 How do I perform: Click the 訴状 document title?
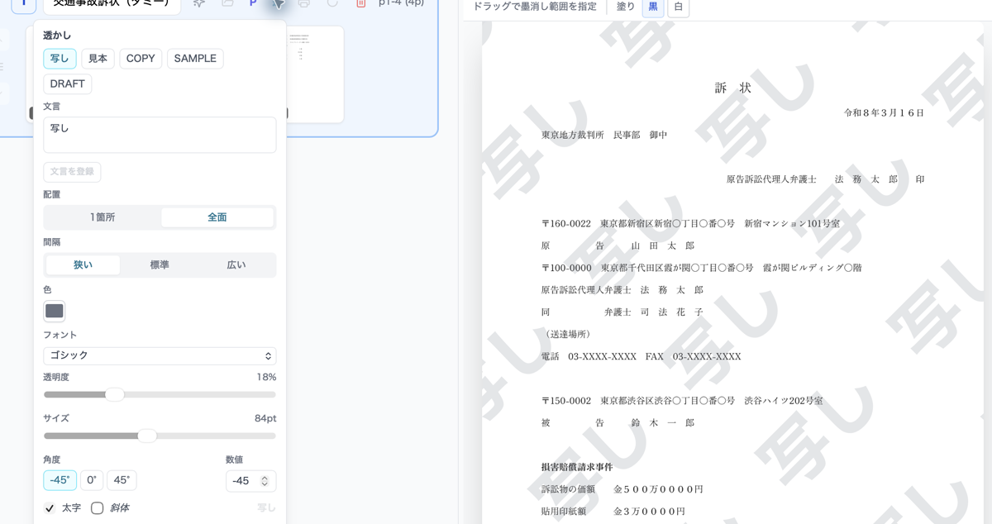point(733,88)
